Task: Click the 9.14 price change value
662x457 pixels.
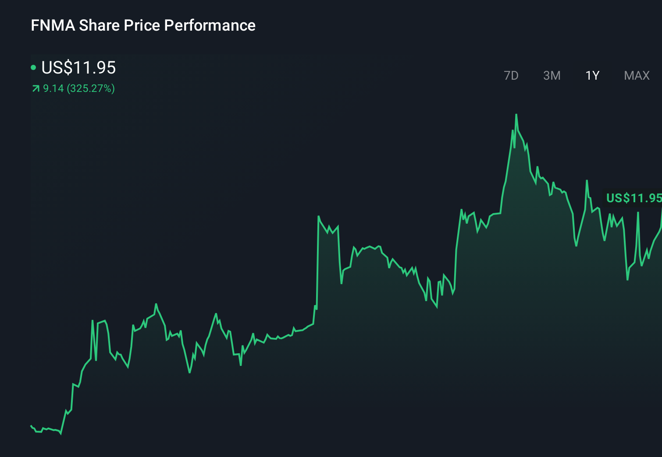Action: [x=53, y=89]
